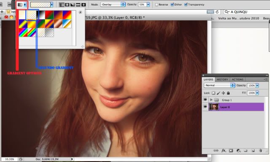Screen dimensions: 270x162
Task: Select the gray checkered Neutral Density gradient
Action: (x=49, y=32)
